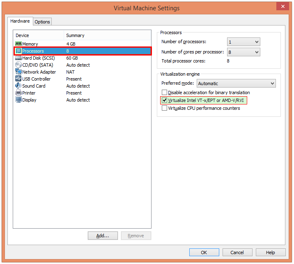Click the Processors chip icon
Screen dimensions: 294x264
[18, 51]
